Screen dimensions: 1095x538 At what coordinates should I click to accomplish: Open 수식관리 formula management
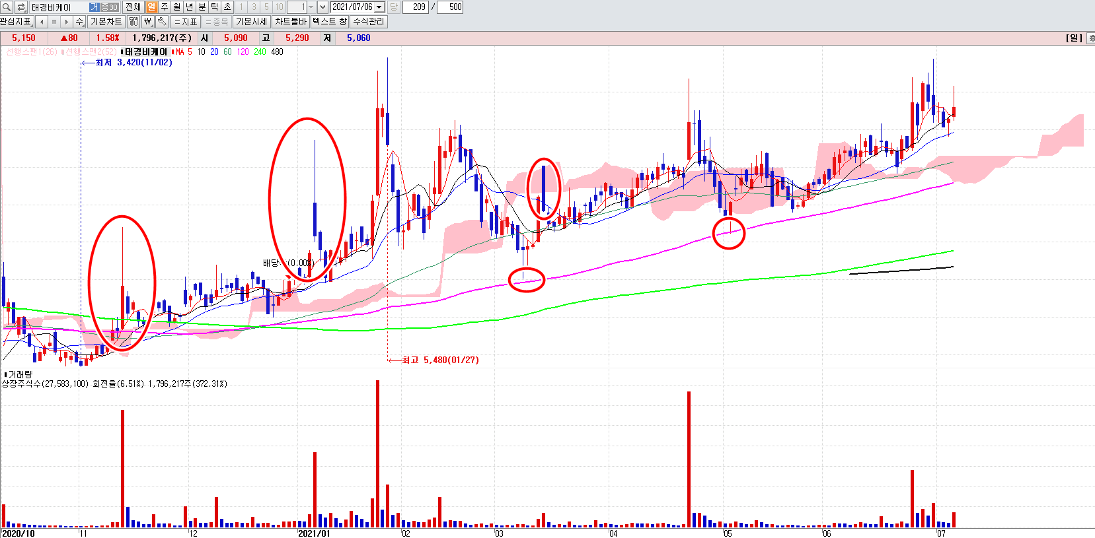click(x=369, y=22)
